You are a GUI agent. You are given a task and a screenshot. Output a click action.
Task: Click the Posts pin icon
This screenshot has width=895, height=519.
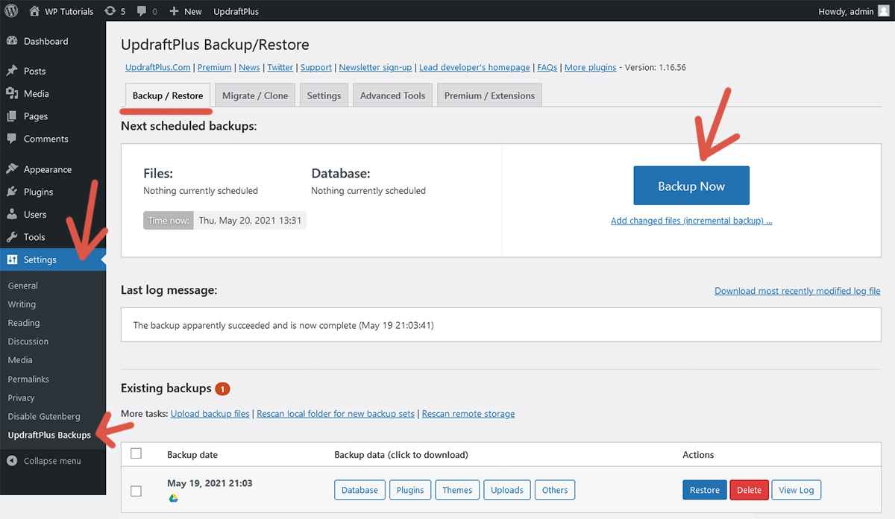pos(12,71)
